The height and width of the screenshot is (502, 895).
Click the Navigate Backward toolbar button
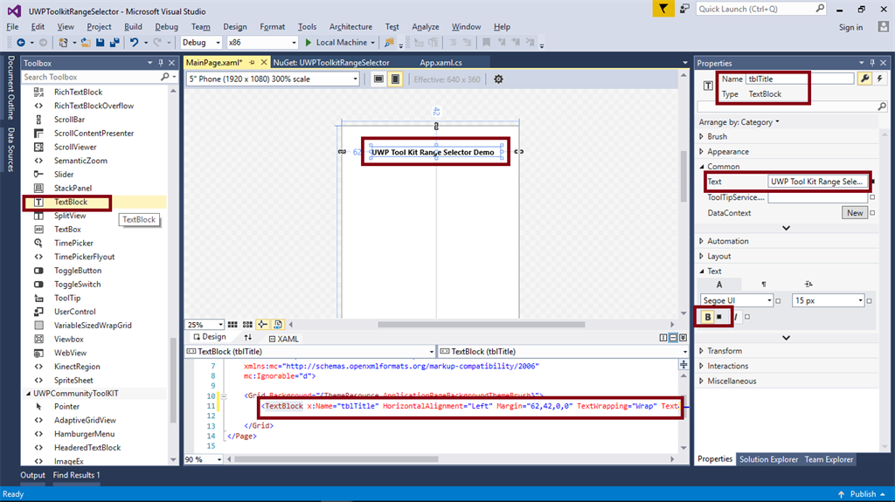click(x=21, y=42)
